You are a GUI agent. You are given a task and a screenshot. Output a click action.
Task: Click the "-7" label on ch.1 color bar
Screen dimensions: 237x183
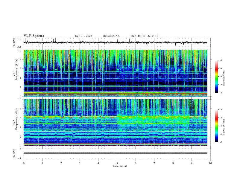(x=221, y=93)
